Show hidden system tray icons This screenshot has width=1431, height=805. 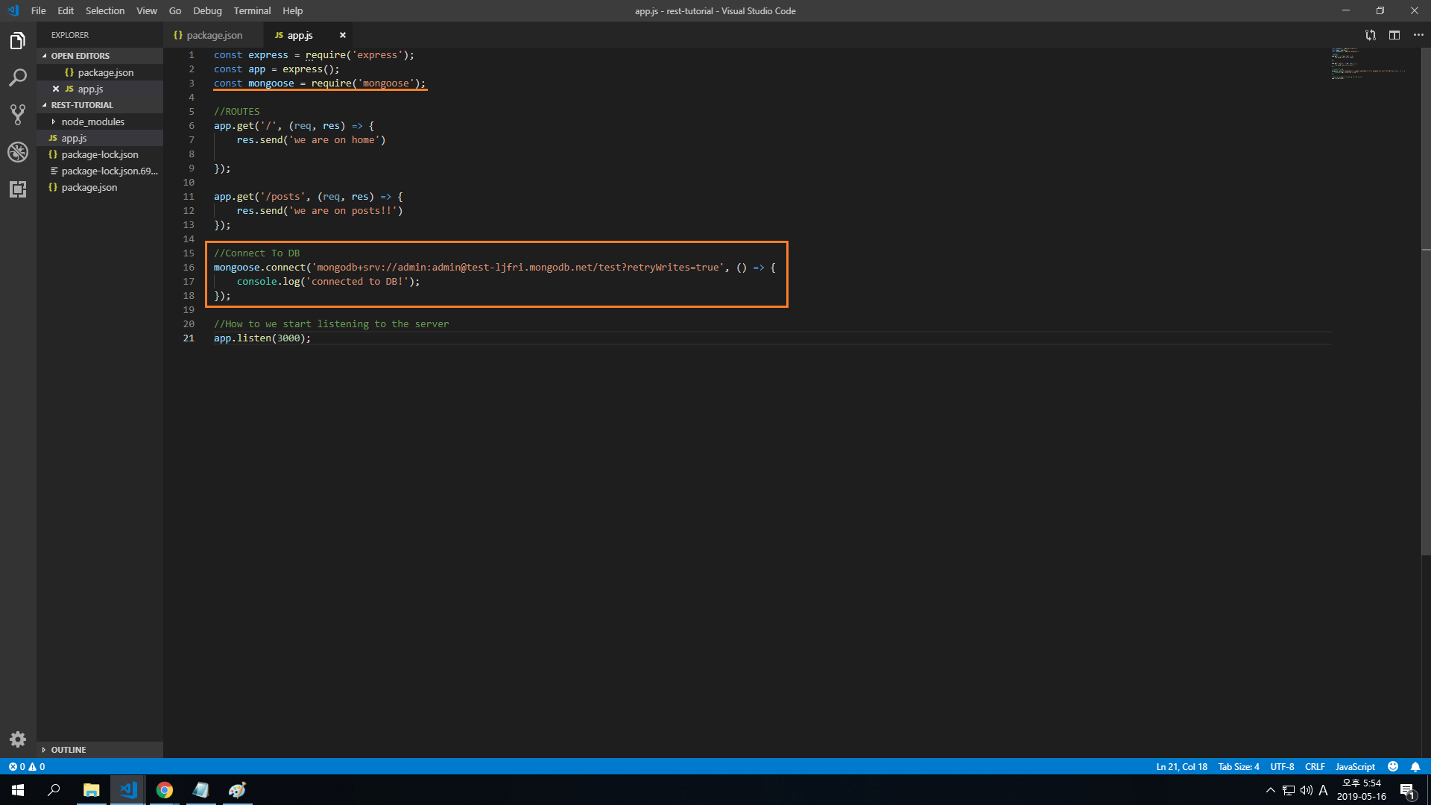(1271, 790)
